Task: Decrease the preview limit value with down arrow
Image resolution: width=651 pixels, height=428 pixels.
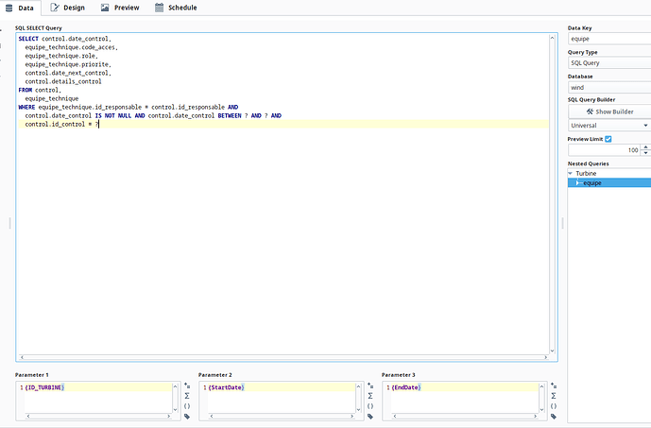Action: click(x=645, y=153)
